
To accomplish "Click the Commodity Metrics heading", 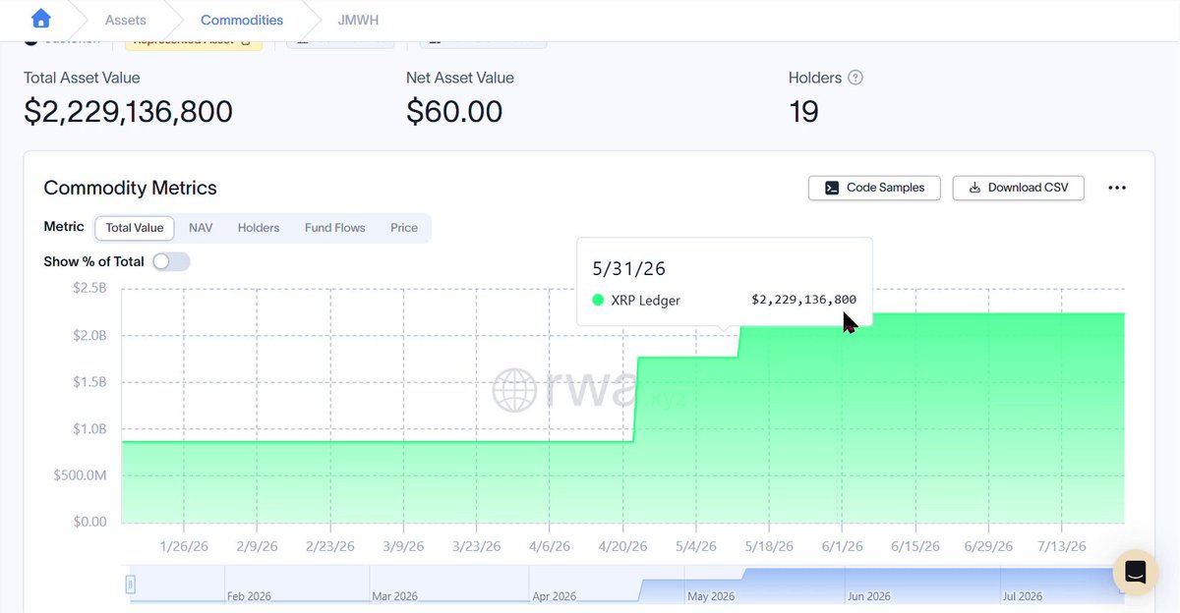I will (131, 188).
